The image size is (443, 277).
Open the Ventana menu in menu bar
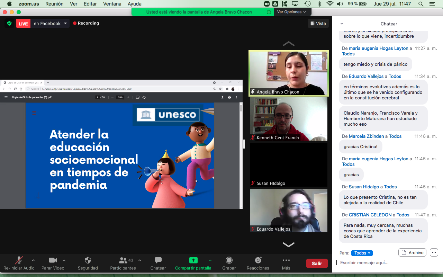click(x=112, y=4)
